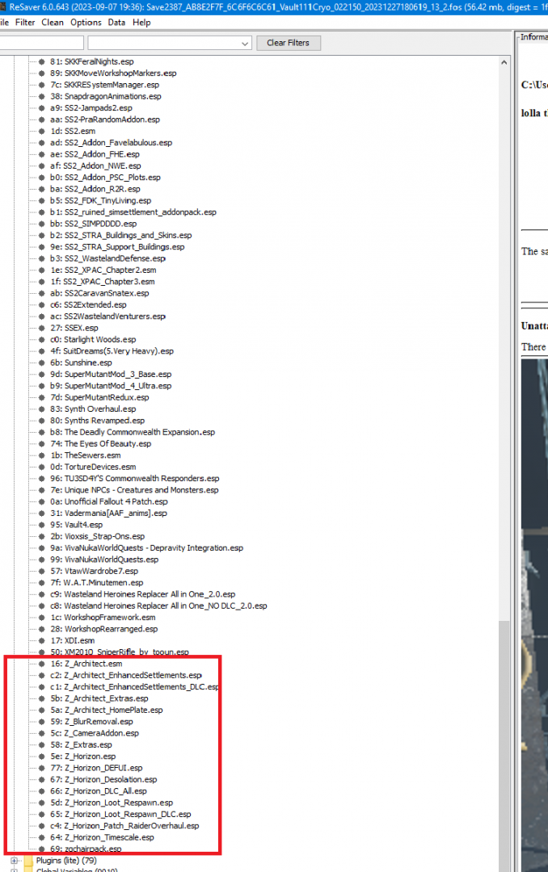The height and width of the screenshot is (872, 548).
Task: Click the node icon next to SS2.esm
Action: pos(41,131)
